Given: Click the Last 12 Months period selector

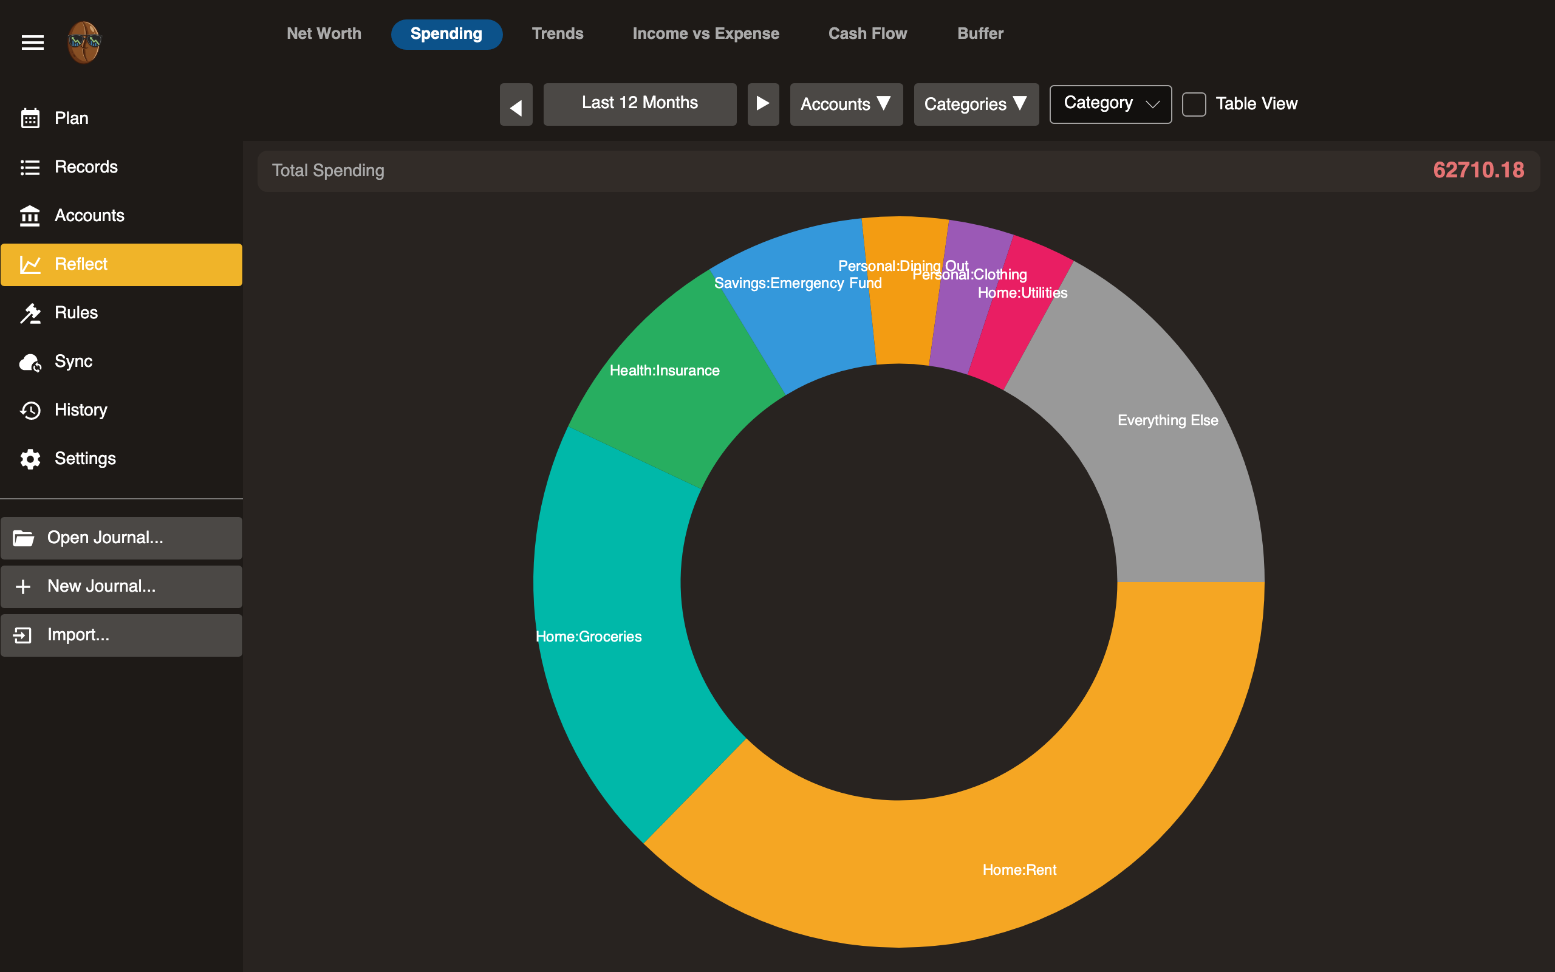Looking at the screenshot, I should (640, 104).
